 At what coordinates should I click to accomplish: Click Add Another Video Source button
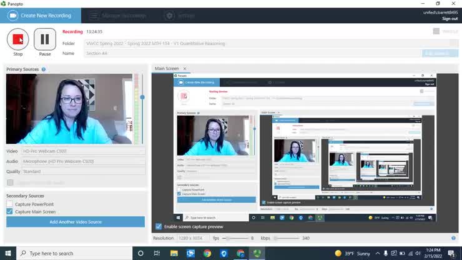tap(76, 222)
